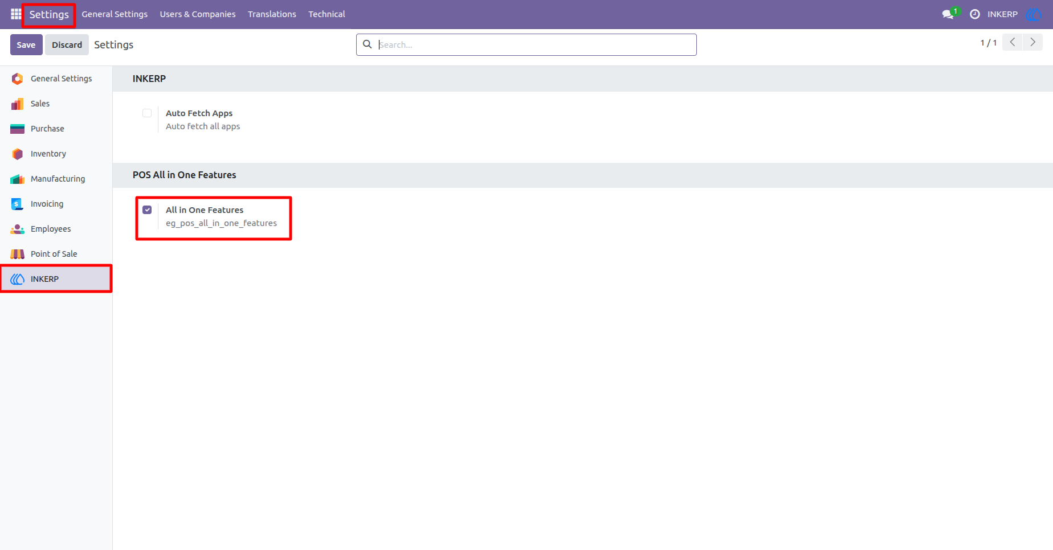Click the Sales bar-chart icon
The width and height of the screenshot is (1053, 550).
18,104
